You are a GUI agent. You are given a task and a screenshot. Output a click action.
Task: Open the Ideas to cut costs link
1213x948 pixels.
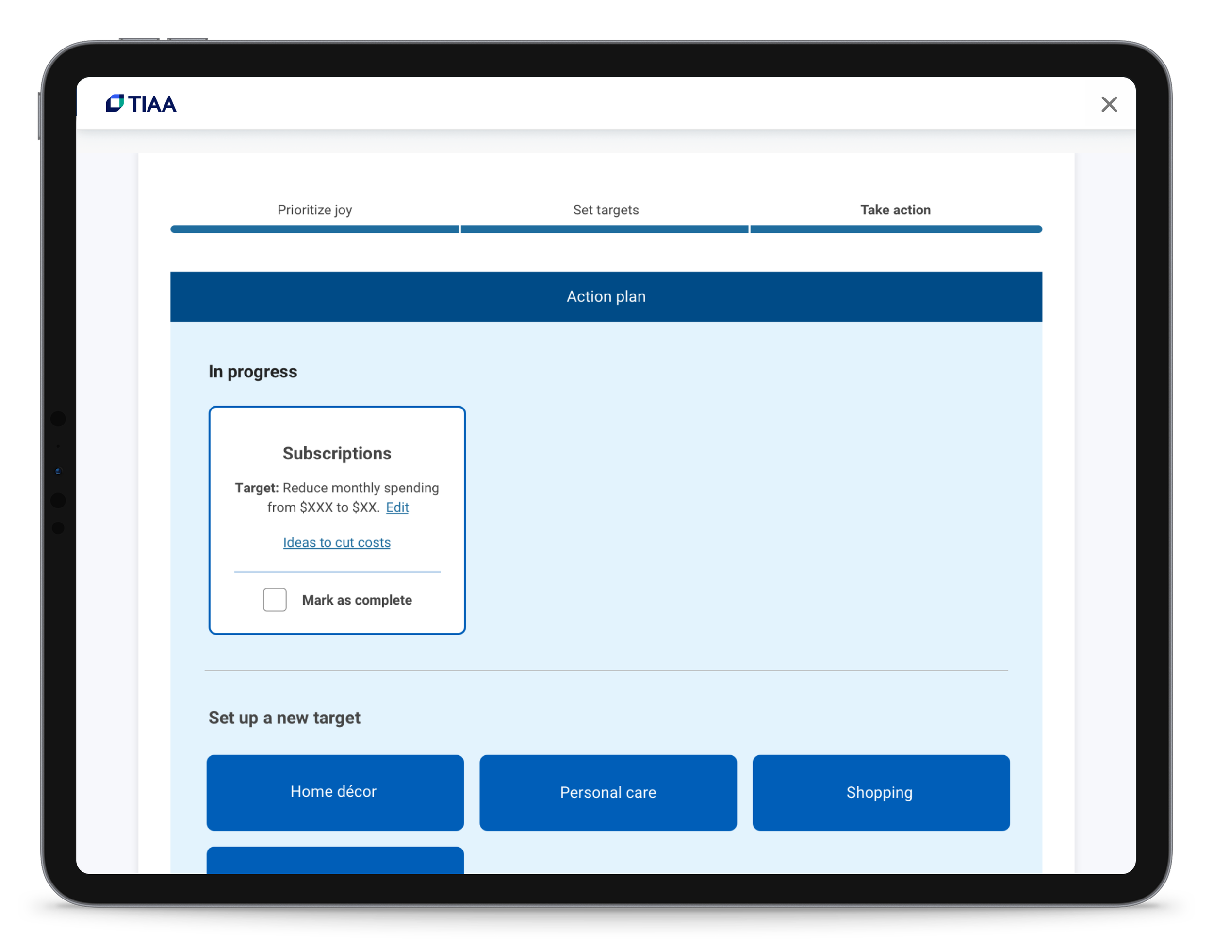337,542
